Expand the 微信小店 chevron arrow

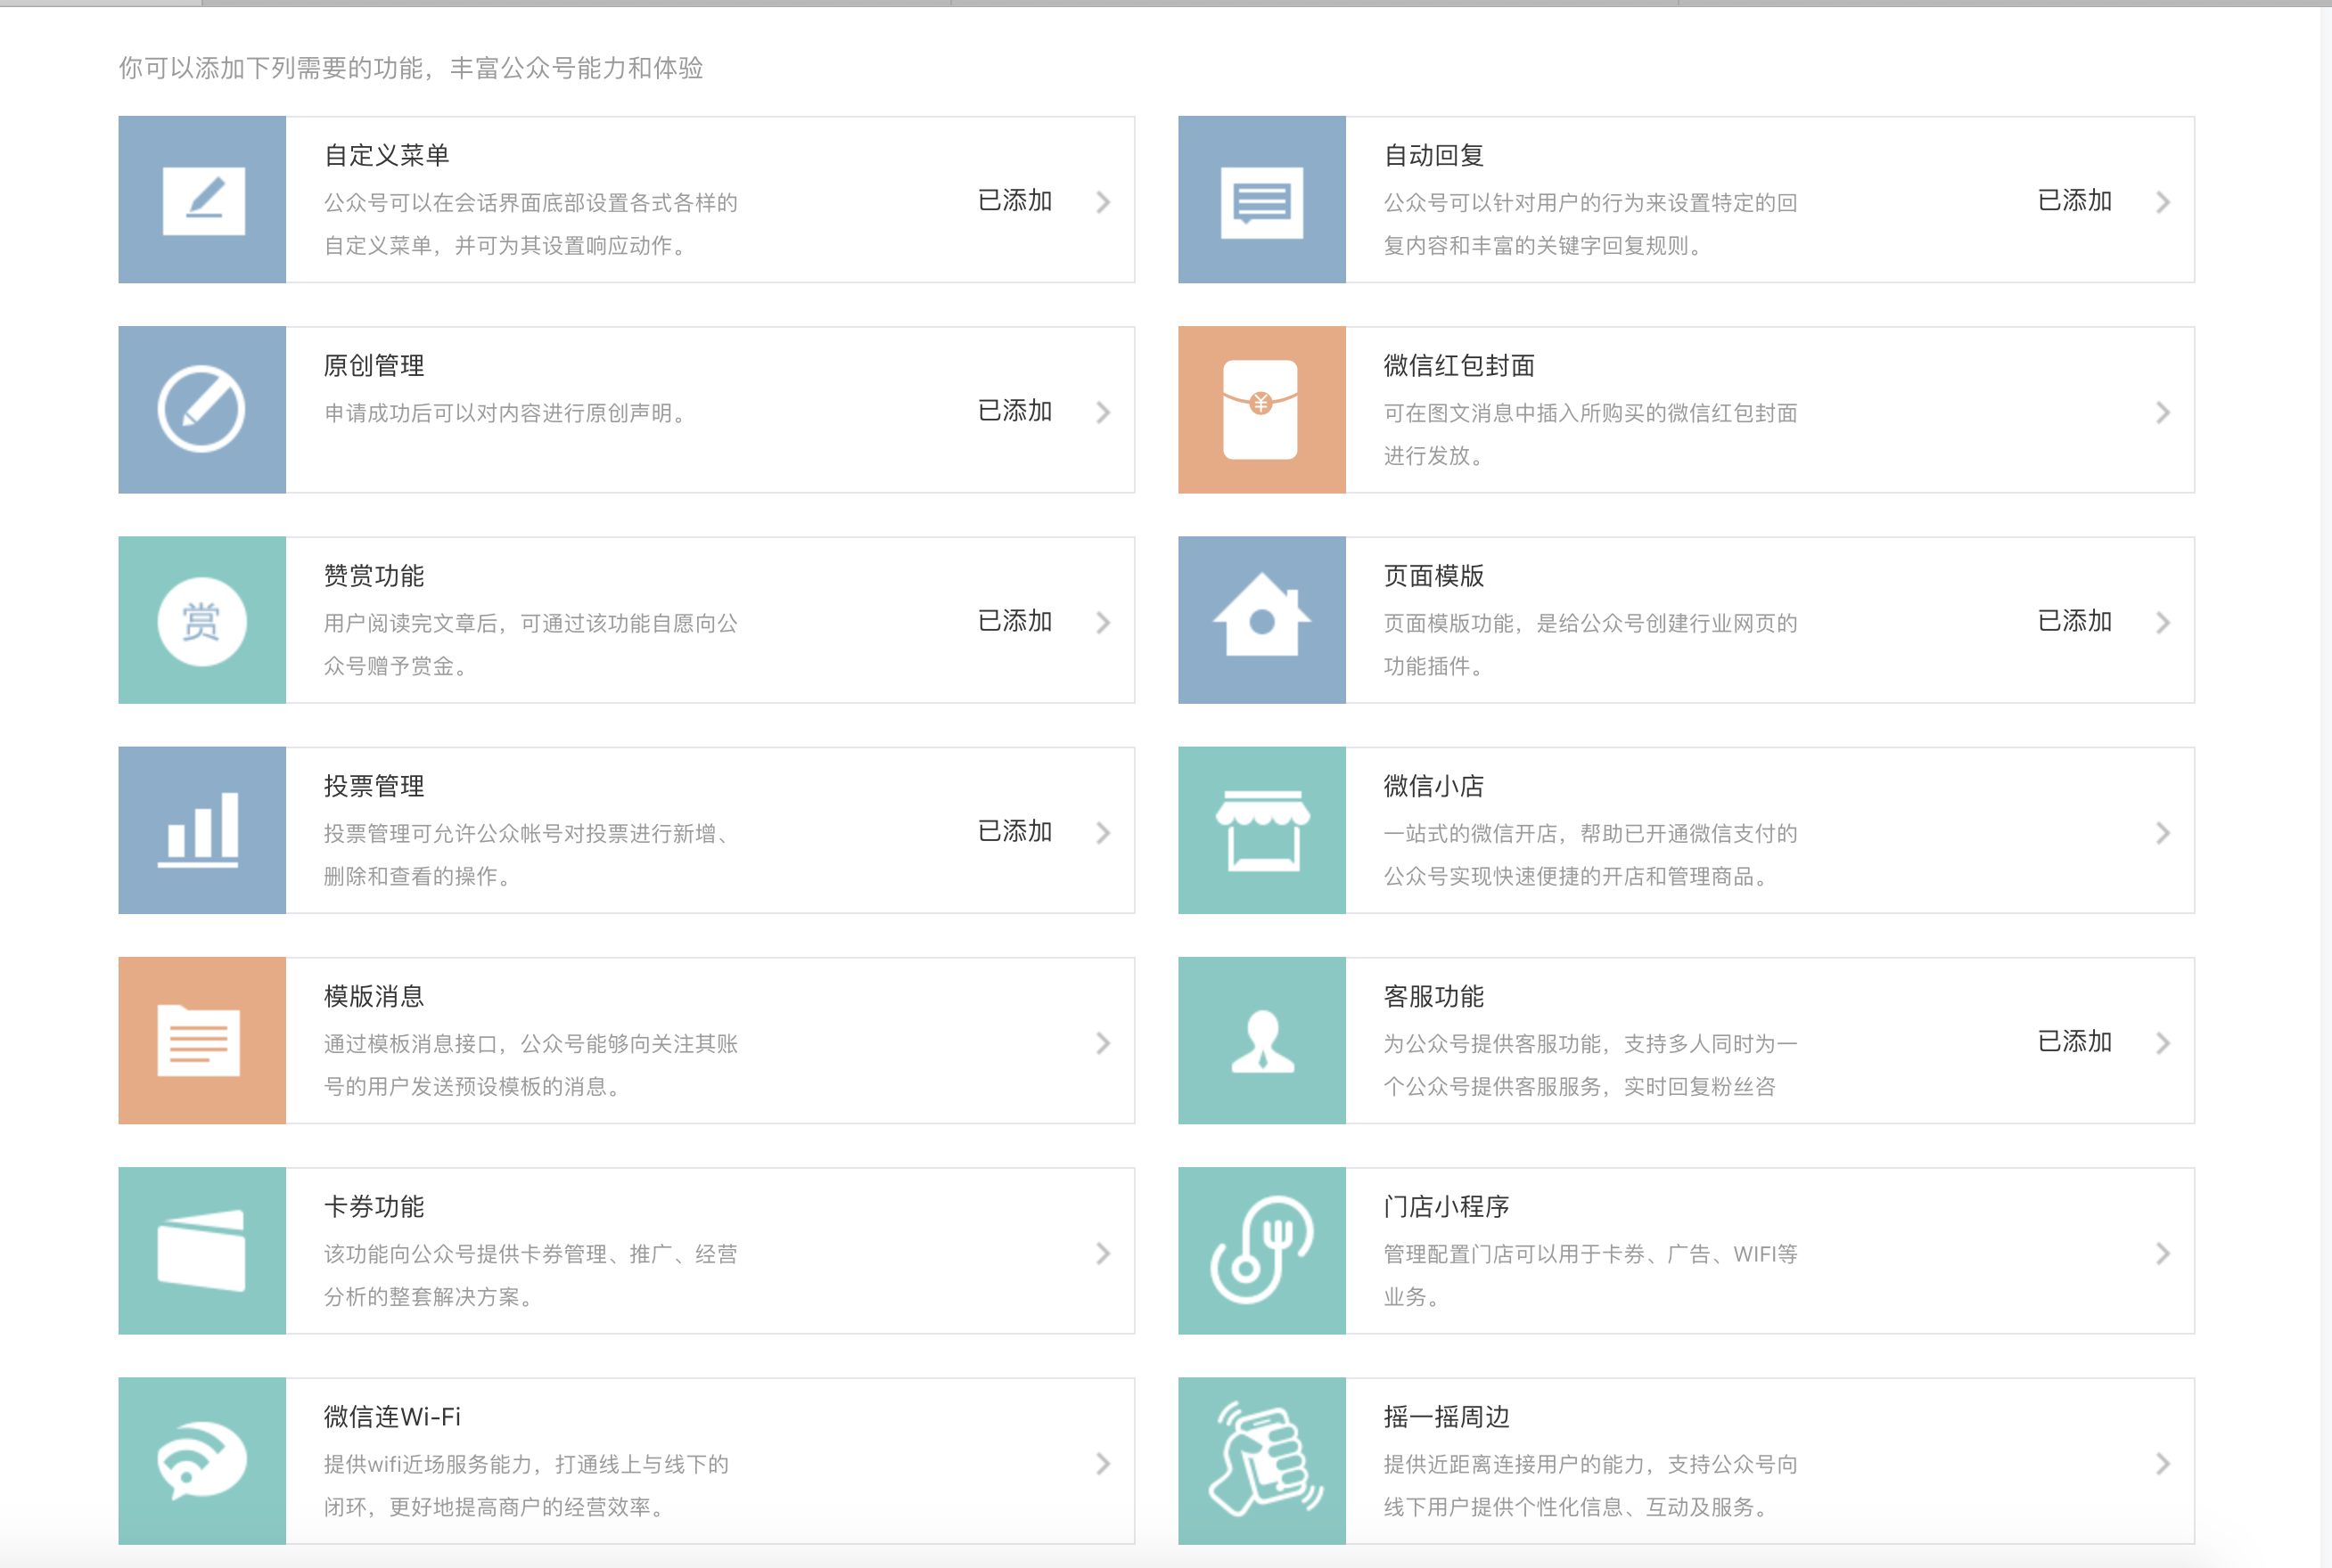point(2165,830)
